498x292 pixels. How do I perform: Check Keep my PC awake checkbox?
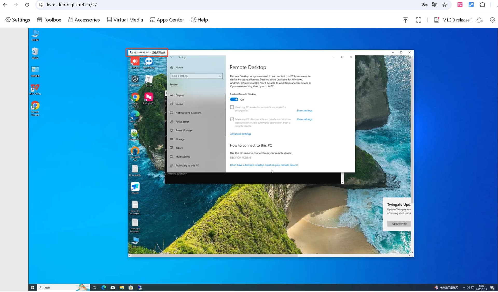click(232, 107)
